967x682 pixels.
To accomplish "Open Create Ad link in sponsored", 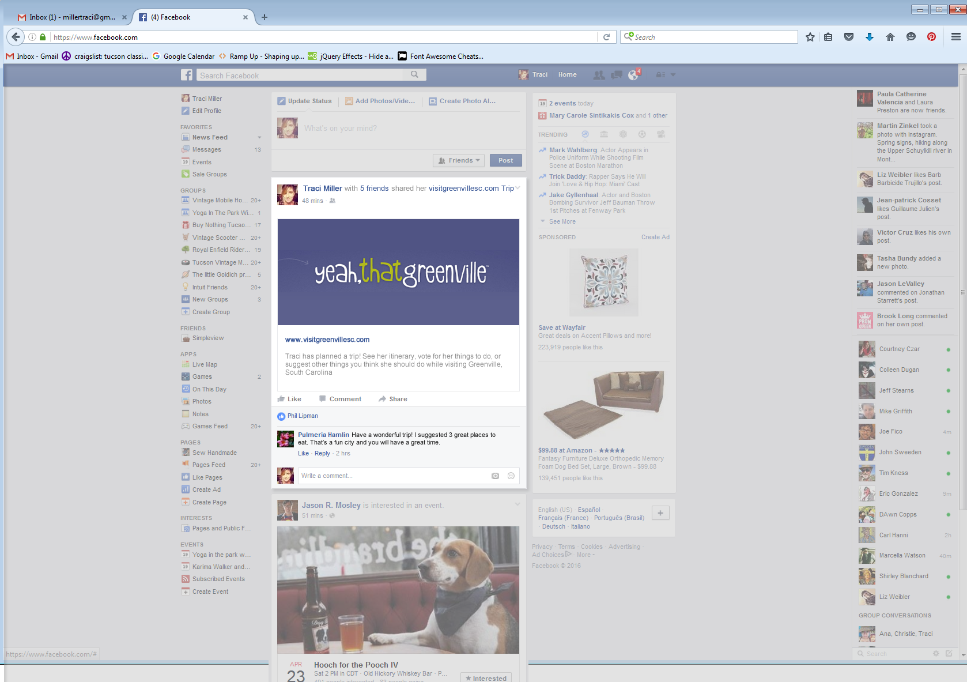I will point(655,237).
